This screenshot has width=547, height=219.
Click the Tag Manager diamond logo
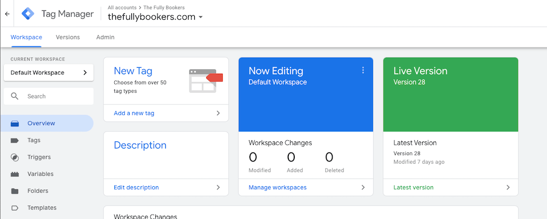[28, 14]
